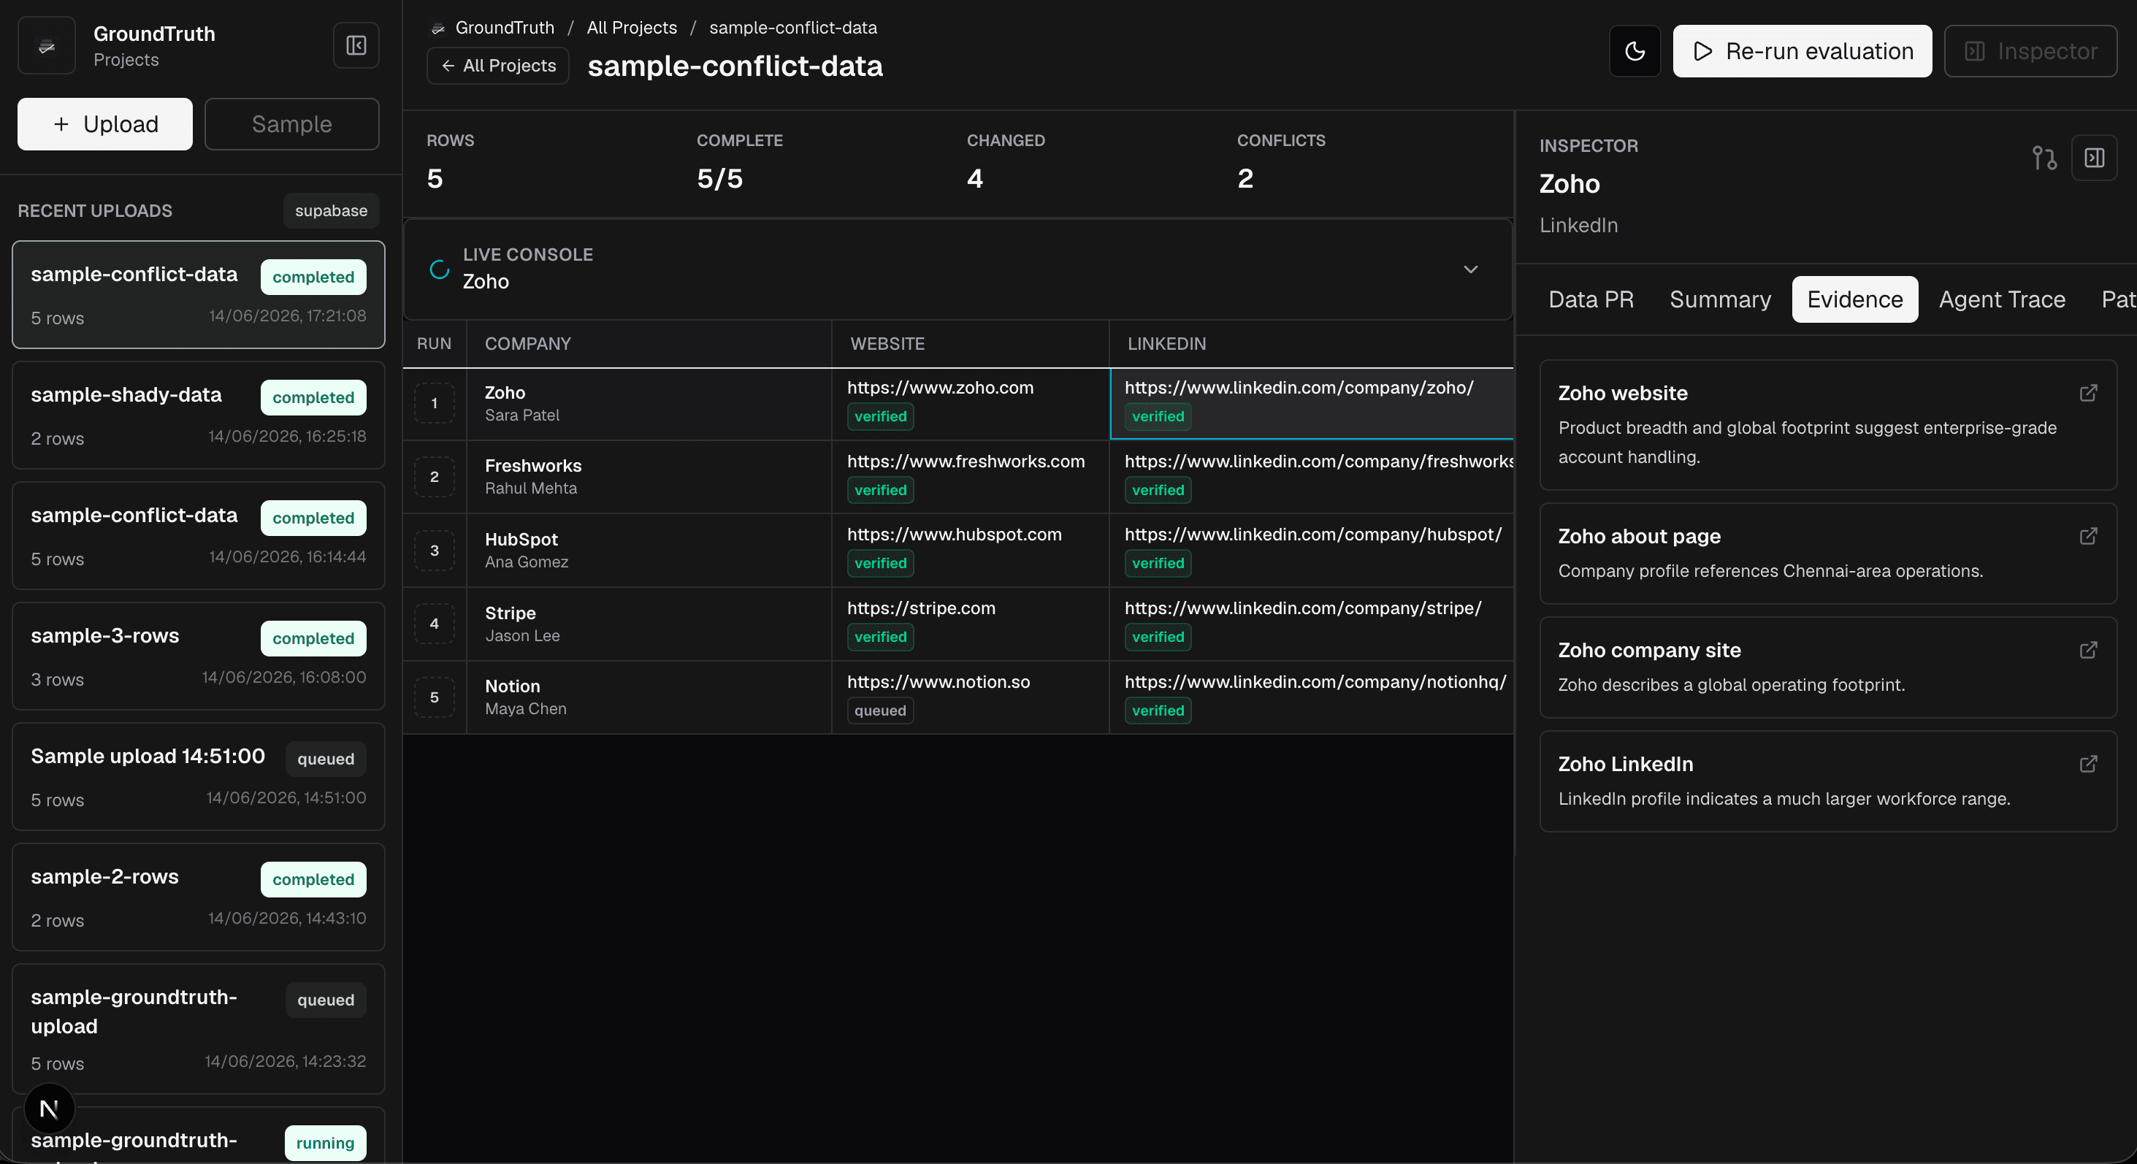2137x1164 pixels.
Task: Go back via All Projects button
Action: click(498, 66)
